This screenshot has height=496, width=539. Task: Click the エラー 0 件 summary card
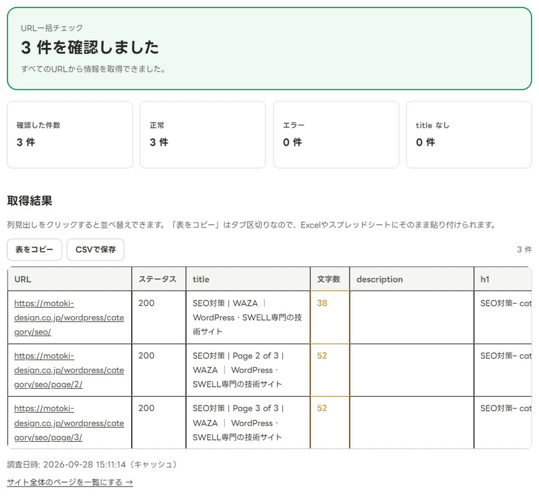(x=336, y=134)
